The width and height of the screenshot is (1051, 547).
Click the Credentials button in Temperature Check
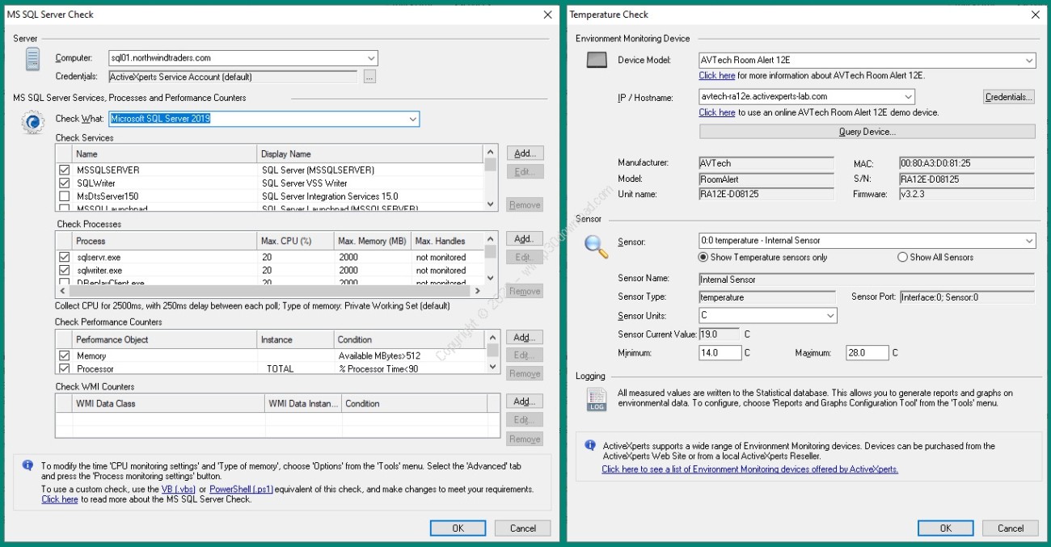[1009, 97]
